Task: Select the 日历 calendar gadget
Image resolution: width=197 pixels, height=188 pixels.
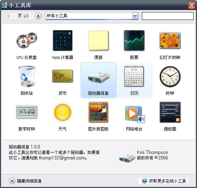Action: 134,76
